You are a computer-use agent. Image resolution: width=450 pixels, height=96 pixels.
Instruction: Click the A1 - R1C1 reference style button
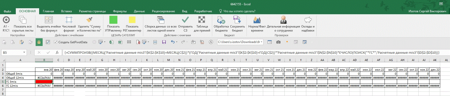pyautogui.click(x=6, y=24)
